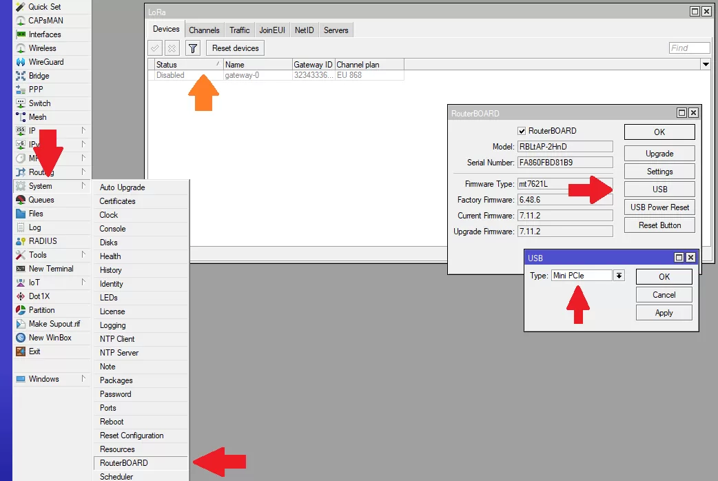The image size is (718, 481).
Task: Select Packages in System submenu
Action: point(141,380)
